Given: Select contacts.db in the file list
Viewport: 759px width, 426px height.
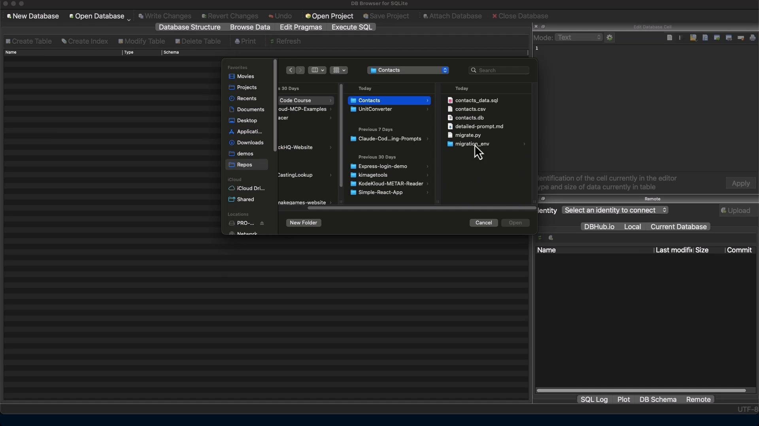Looking at the screenshot, I should pyautogui.click(x=469, y=118).
